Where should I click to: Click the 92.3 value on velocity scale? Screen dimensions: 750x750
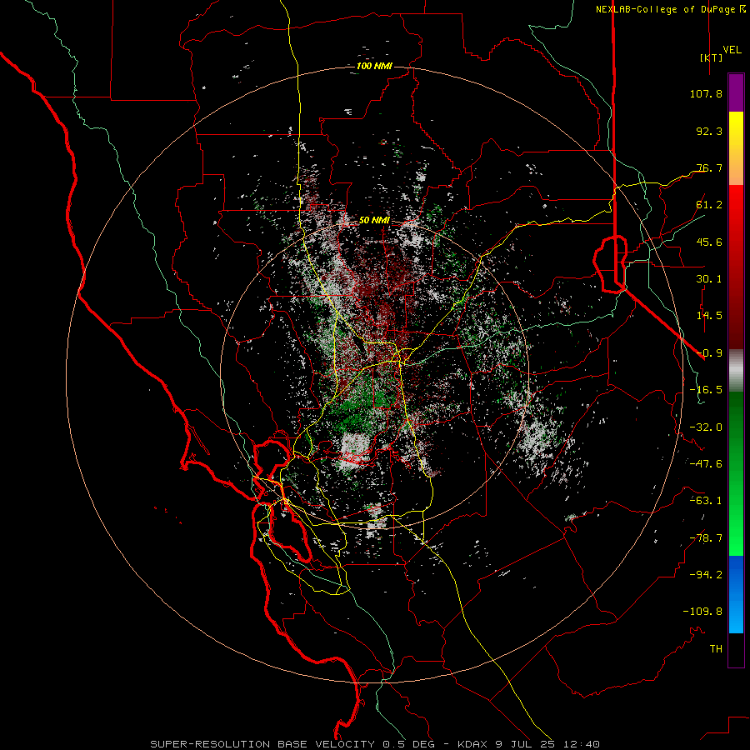(x=709, y=131)
